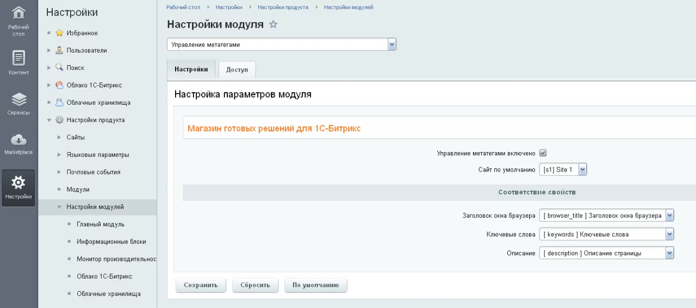This screenshot has width=696, height=308.
Task: Open Сайт по умолчанию dropdown
Action: pos(563,170)
